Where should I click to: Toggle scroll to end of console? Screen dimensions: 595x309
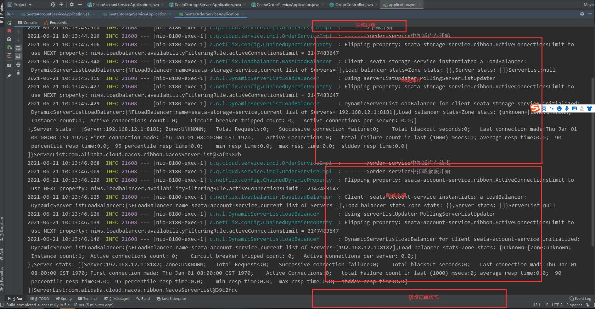point(18,56)
